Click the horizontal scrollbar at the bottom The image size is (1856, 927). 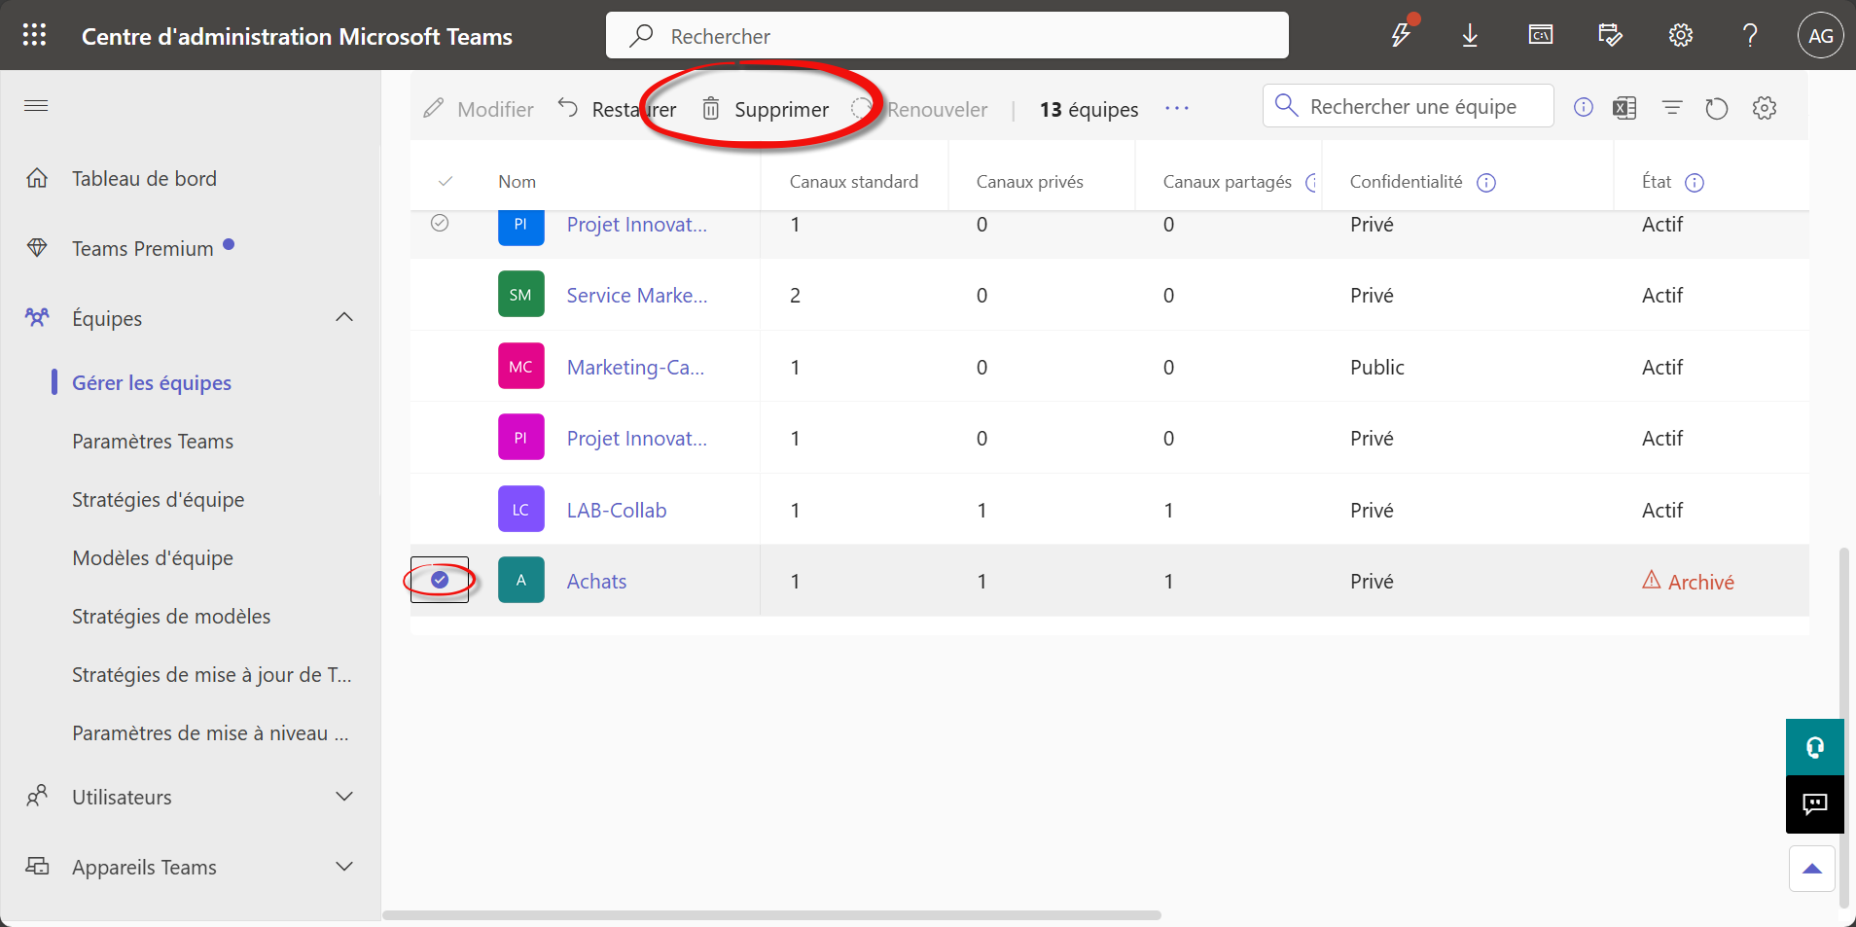point(771,915)
